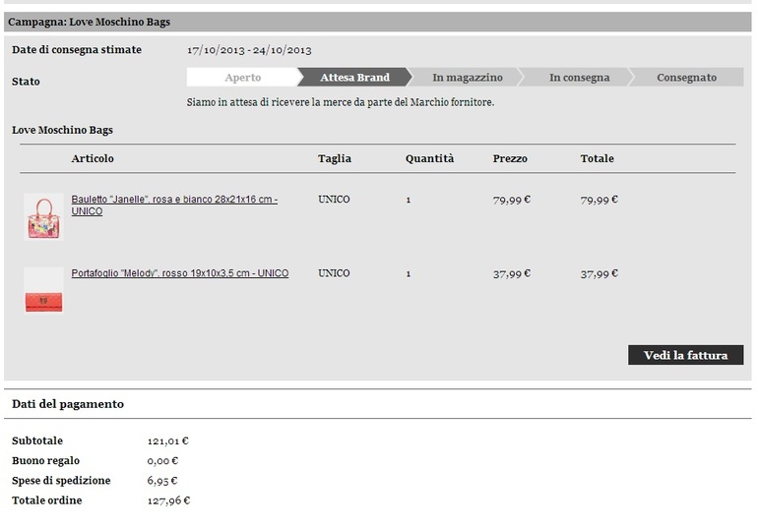Select the Aperto status step
Screen dimensions: 758x527
pyautogui.click(x=243, y=78)
